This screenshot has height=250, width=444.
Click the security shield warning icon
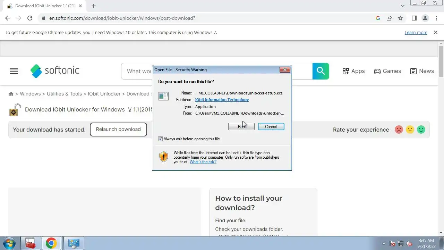tap(164, 157)
